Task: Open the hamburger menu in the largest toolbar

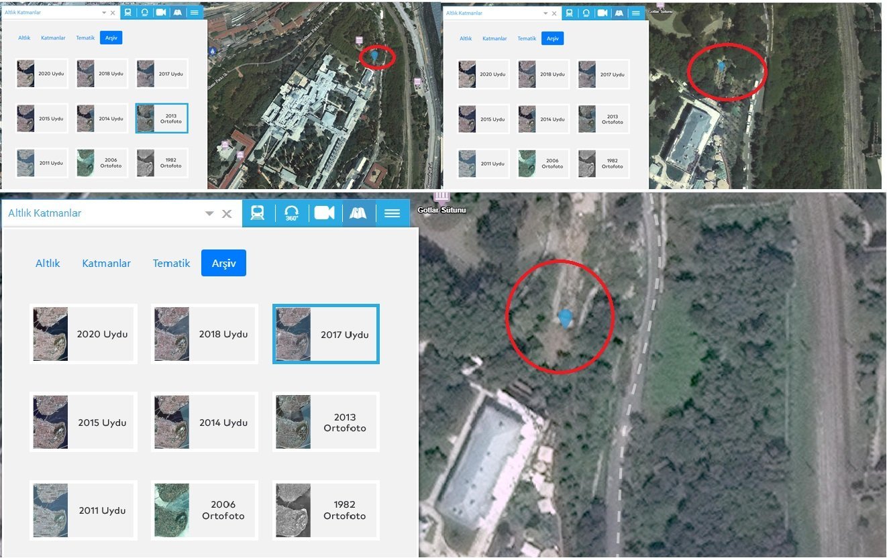Action: point(392,213)
